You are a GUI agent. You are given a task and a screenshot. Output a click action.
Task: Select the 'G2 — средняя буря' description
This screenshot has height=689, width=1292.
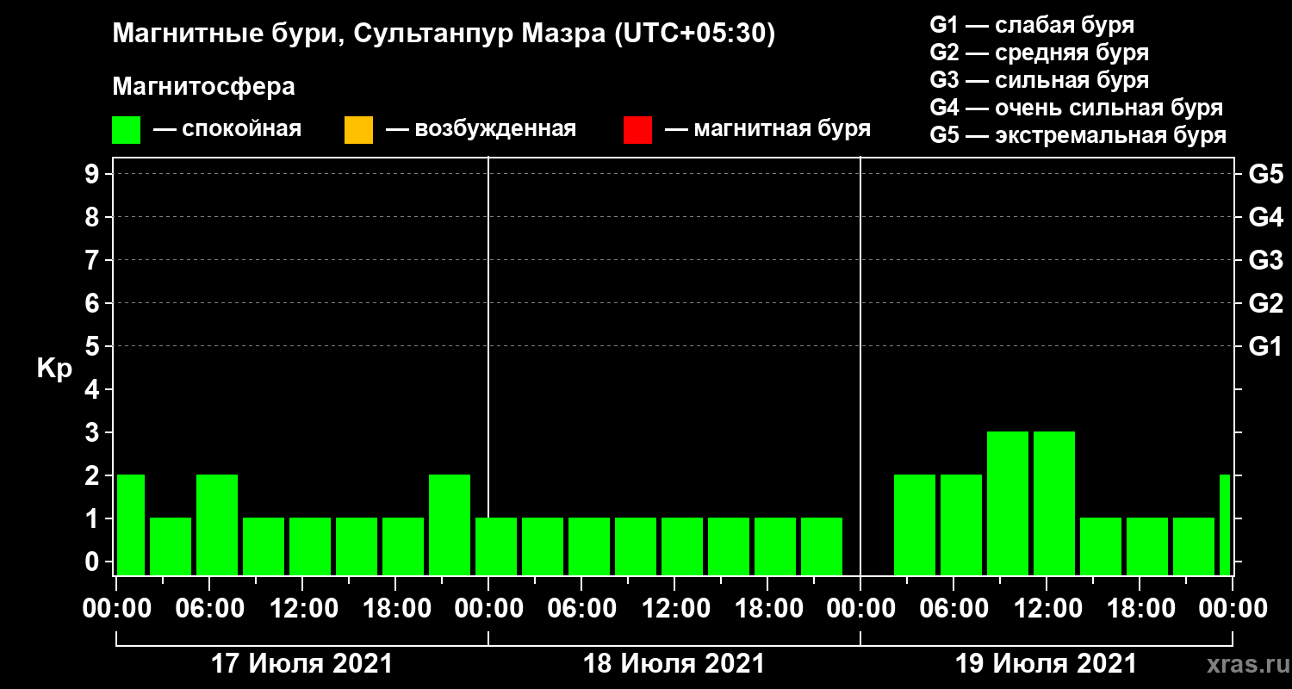[1040, 53]
